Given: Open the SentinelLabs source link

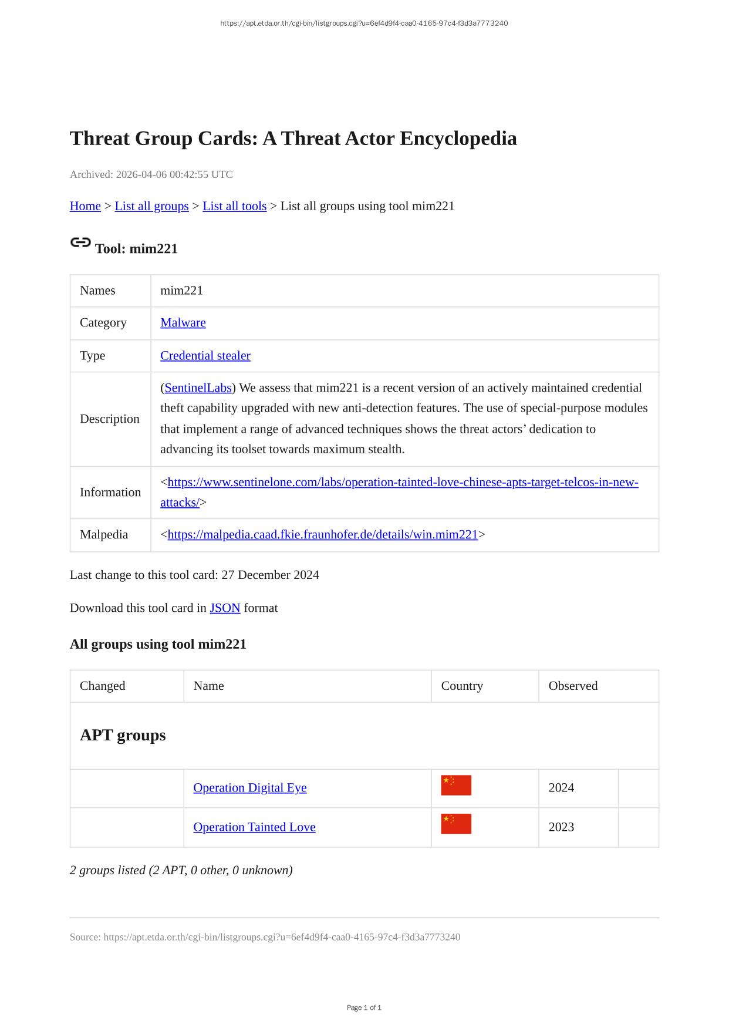Looking at the screenshot, I should (x=198, y=388).
